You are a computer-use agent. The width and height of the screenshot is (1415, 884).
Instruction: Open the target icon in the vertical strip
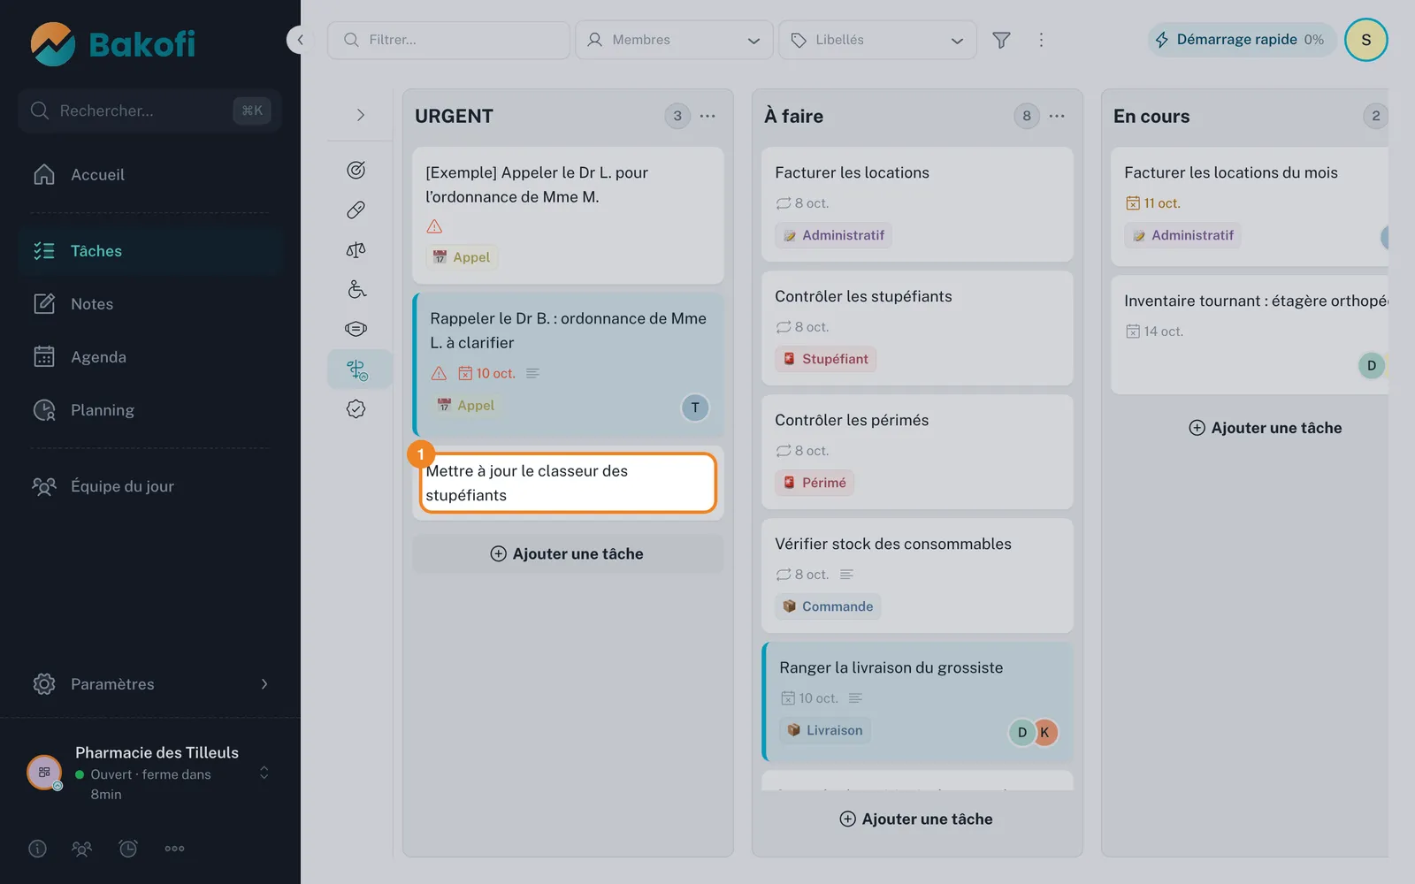click(x=356, y=170)
